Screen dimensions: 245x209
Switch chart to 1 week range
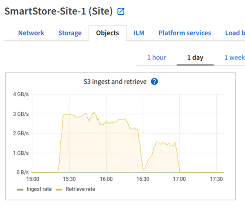(234, 57)
